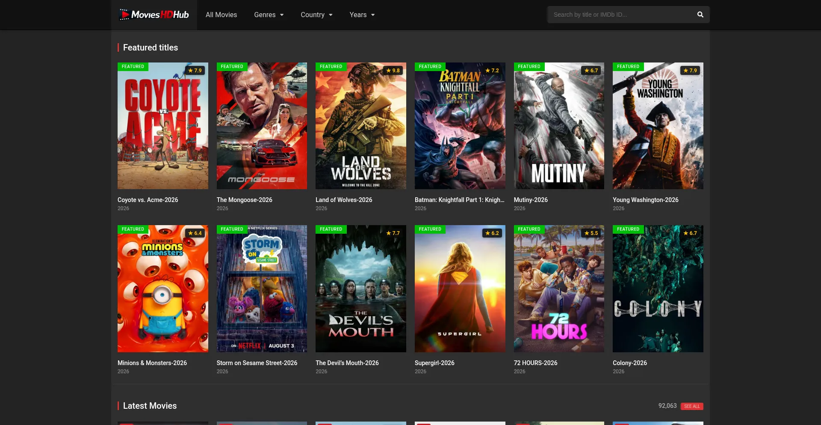Click the Supergirl-2026 title link

pyautogui.click(x=434, y=363)
